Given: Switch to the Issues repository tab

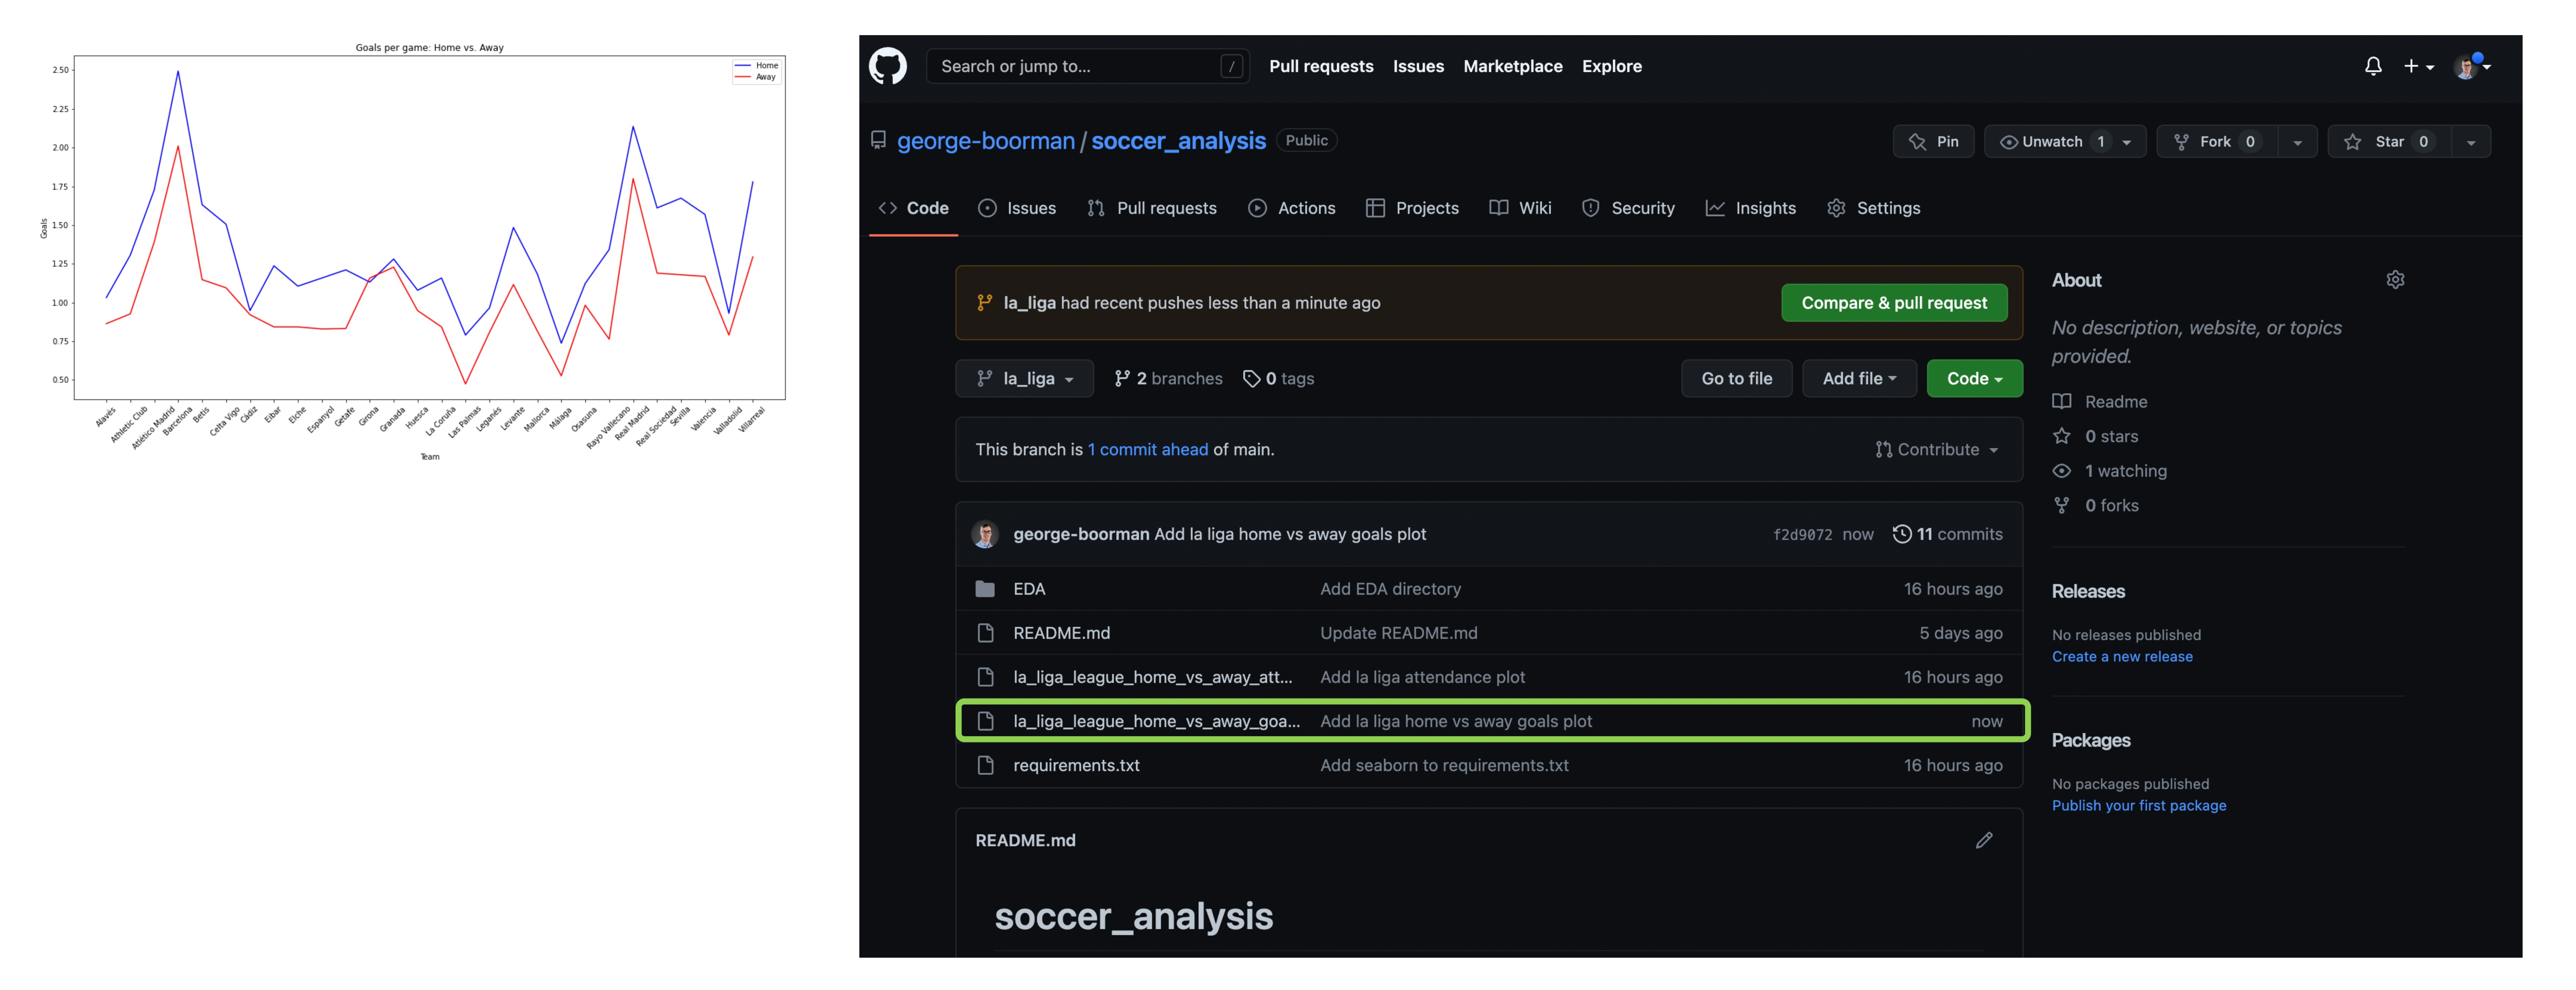Looking at the screenshot, I should 1017,208.
